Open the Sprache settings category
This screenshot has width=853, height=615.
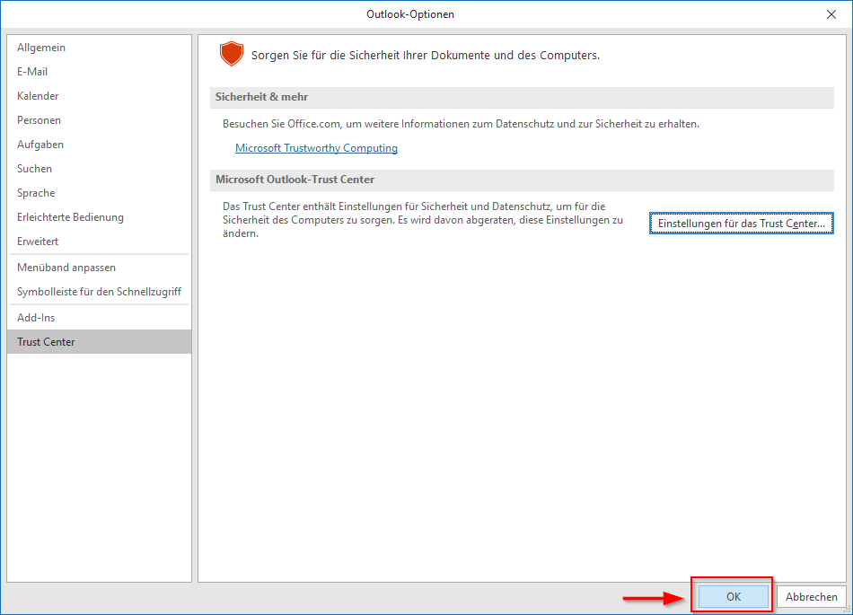pyautogui.click(x=36, y=193)
